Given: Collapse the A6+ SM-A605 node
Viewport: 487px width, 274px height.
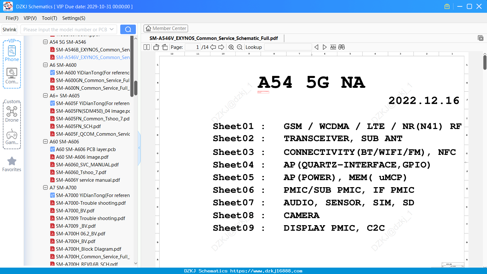Looking at the screenshot, I should [x=45, y=95].
